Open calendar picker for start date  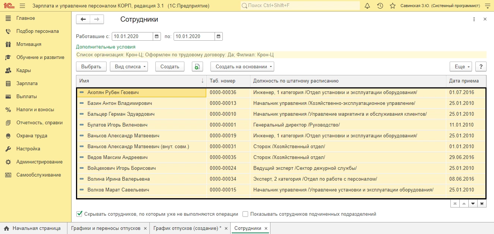click(157, 36)
